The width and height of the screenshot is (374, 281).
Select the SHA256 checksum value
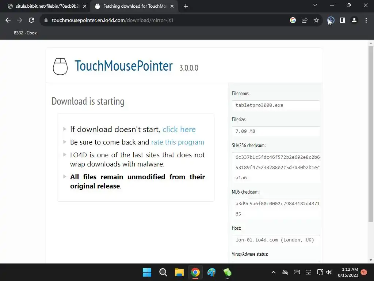pyautogui.click(x=278, y=167)
